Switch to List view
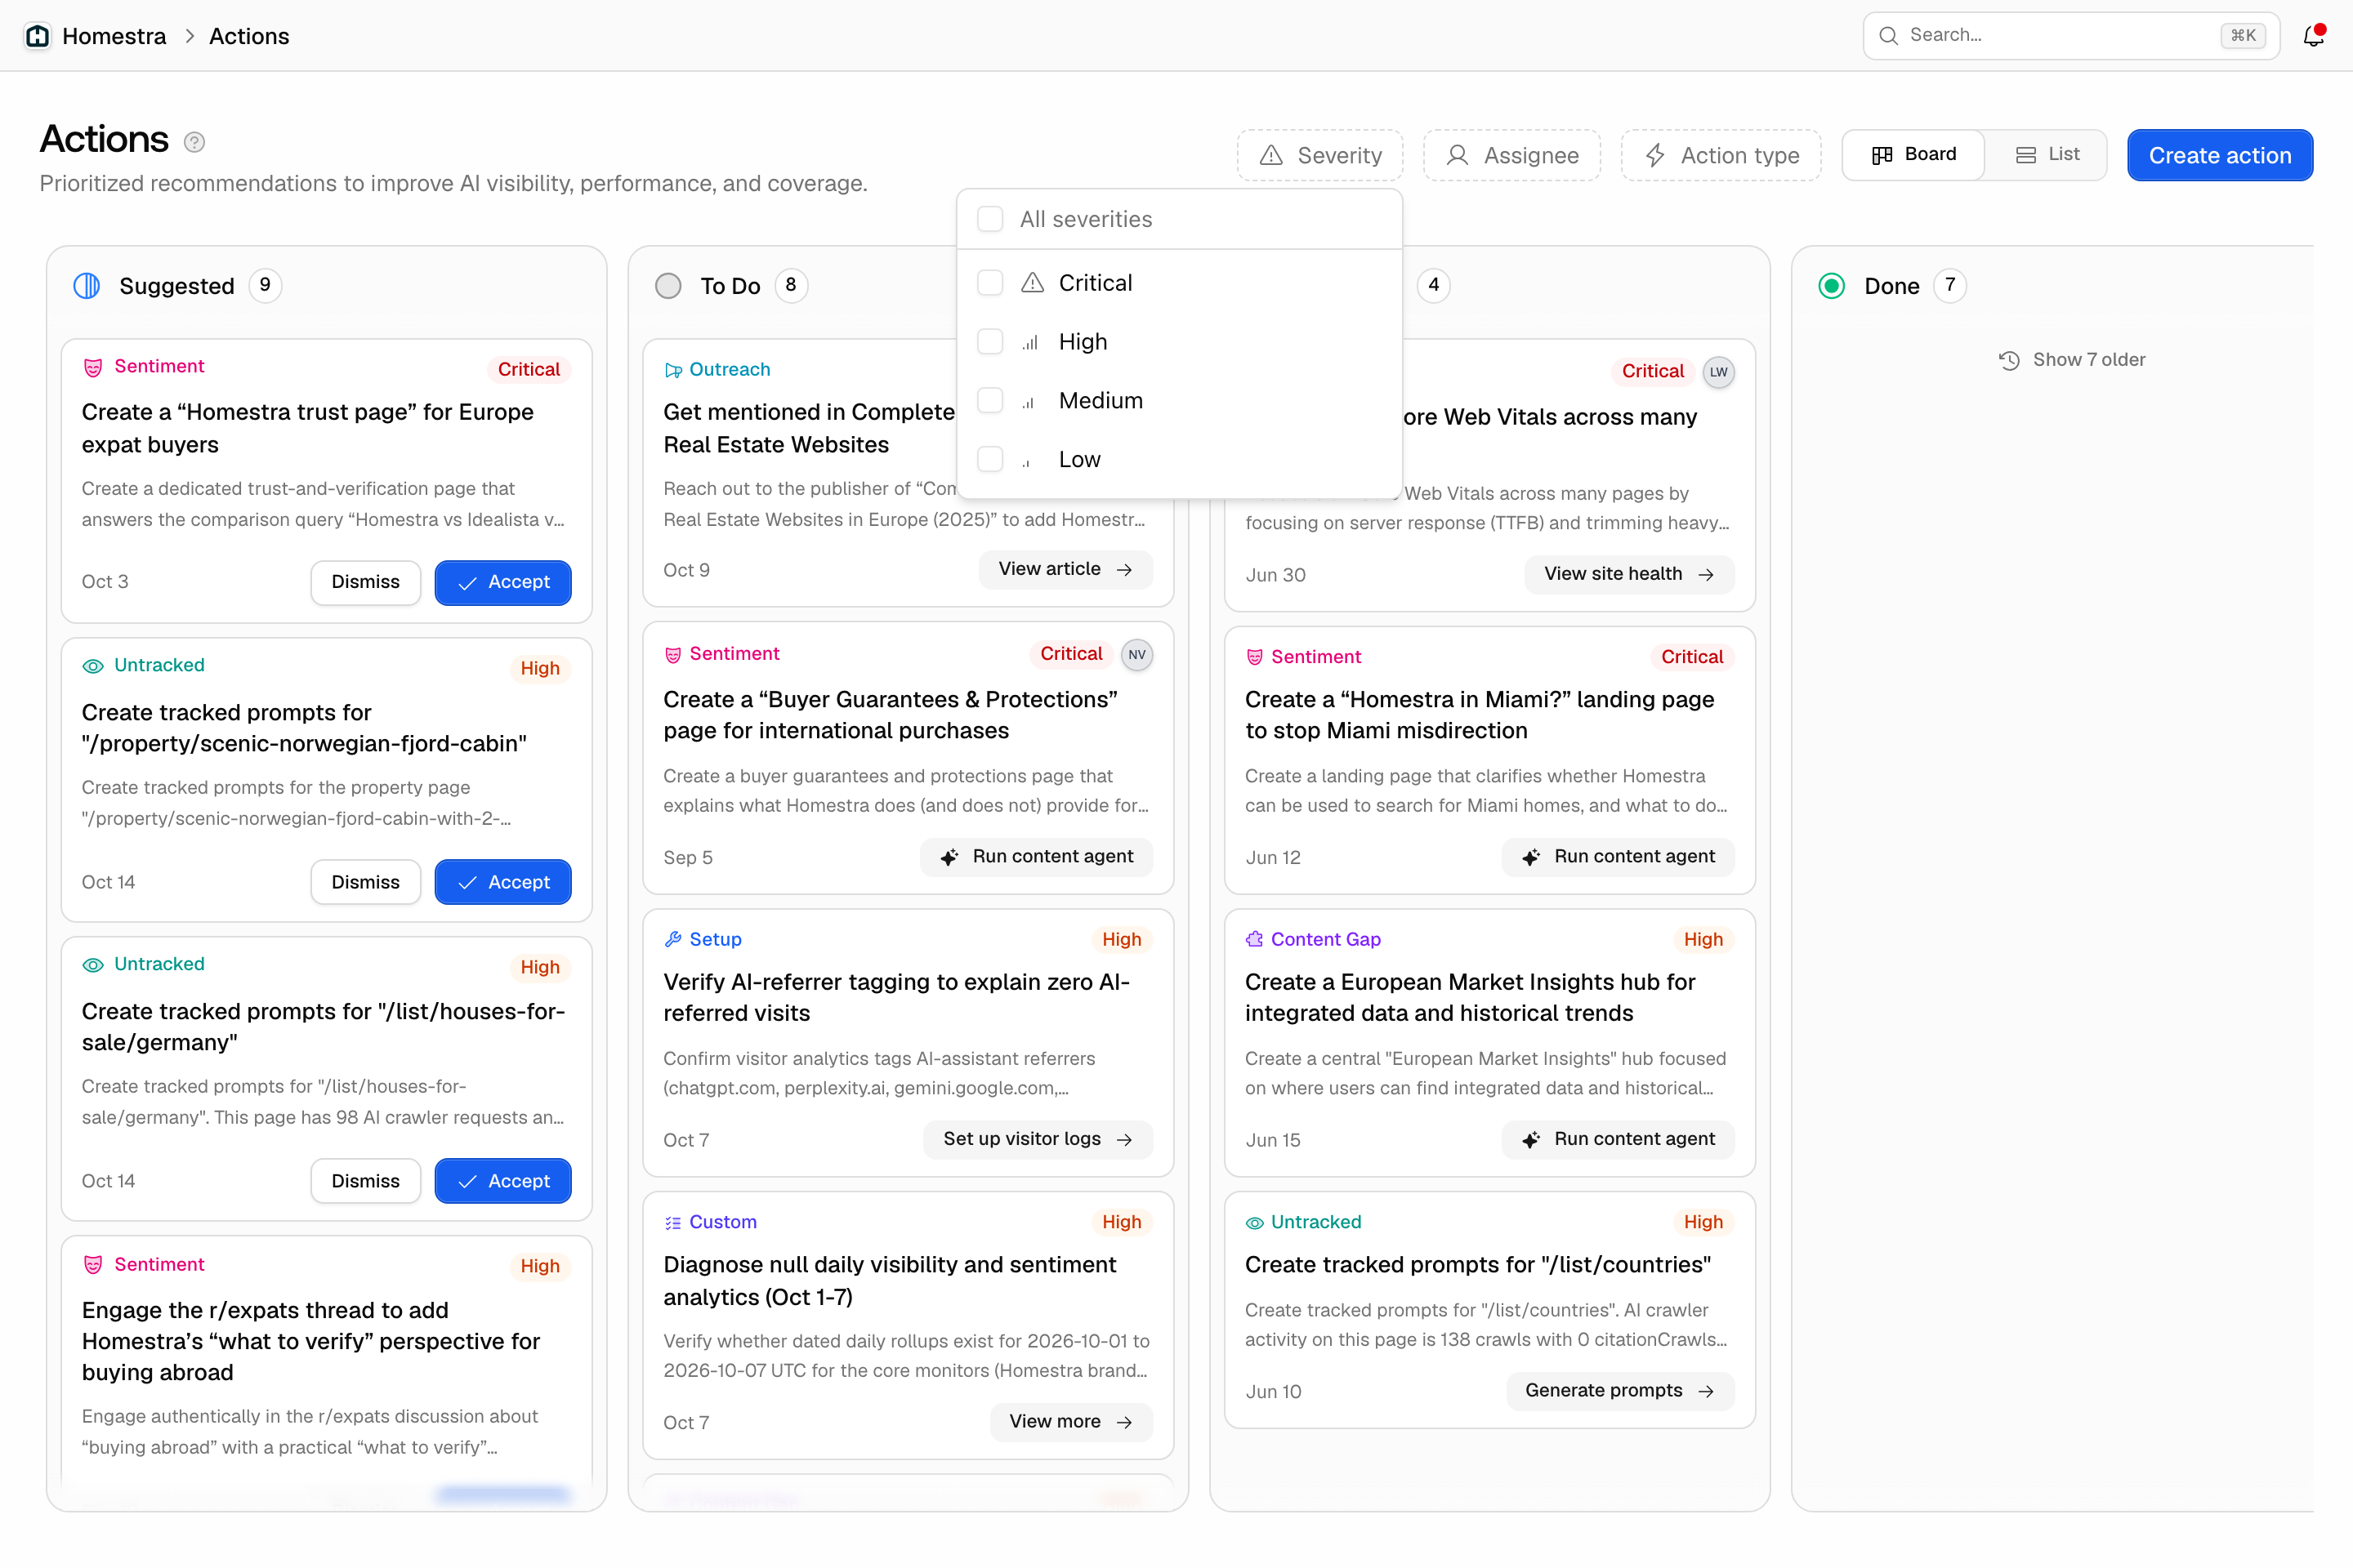 coord(2047,155)
